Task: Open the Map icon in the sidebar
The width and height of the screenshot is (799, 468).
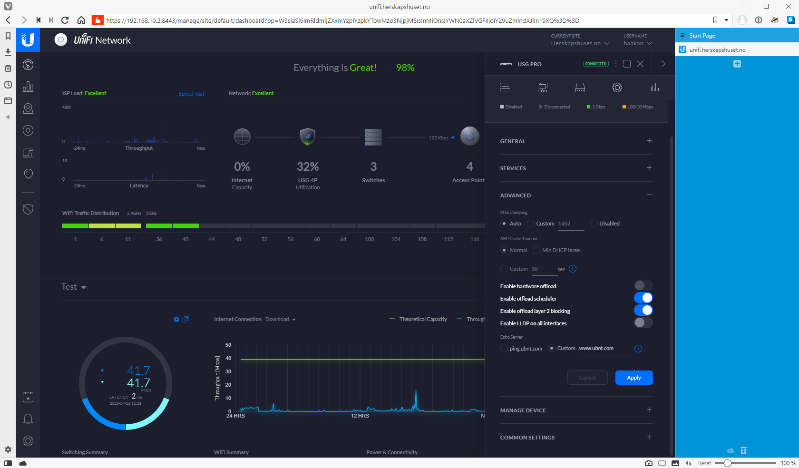Action: (28, 108)
